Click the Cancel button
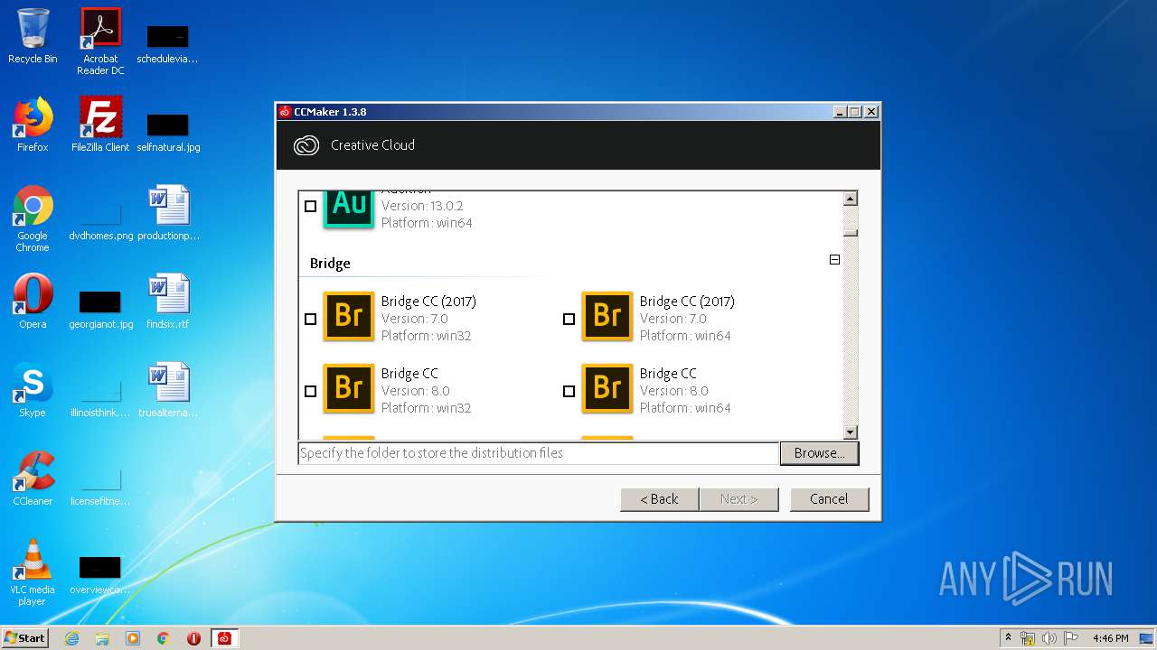 829,499
